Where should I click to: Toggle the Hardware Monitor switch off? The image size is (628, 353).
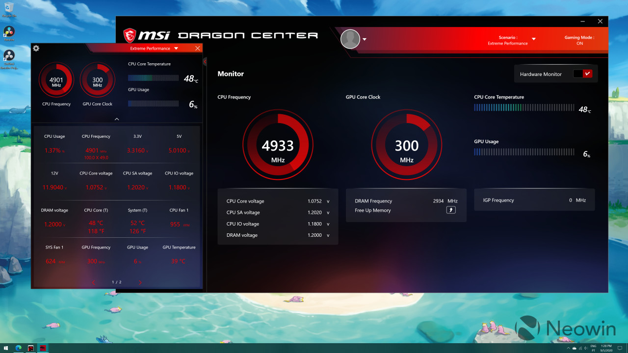(x=583, y=74)
